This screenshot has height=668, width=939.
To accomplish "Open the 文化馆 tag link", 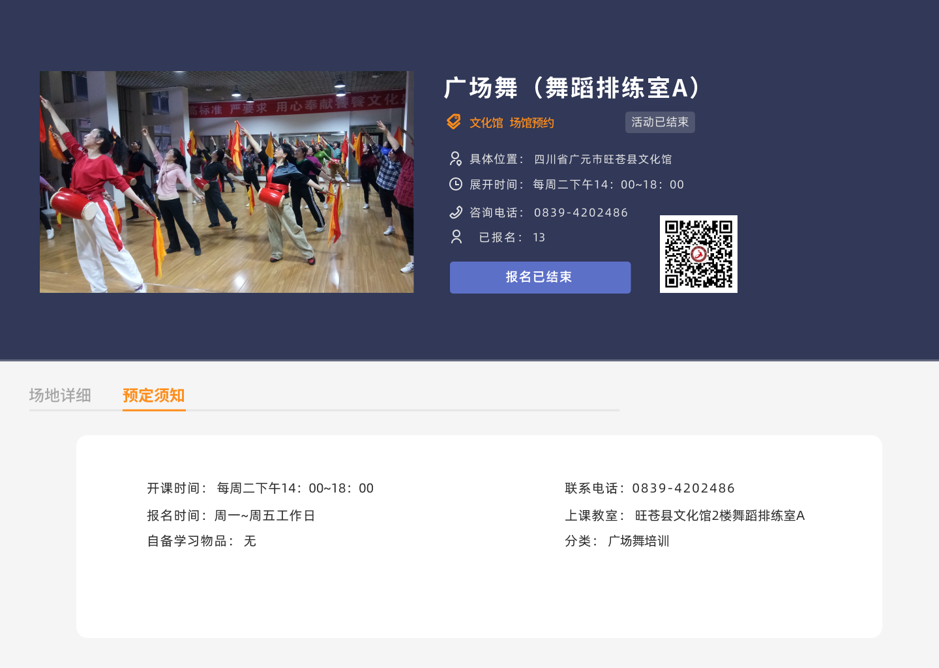I will (486, 123).
